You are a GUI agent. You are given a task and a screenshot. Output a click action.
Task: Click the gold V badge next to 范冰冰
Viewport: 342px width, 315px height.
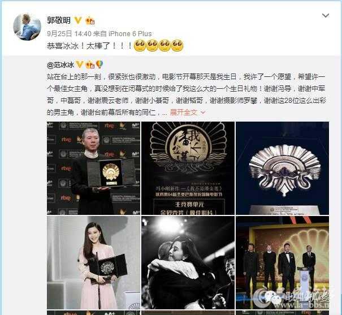pyautogui.click(x=80, y=64)
